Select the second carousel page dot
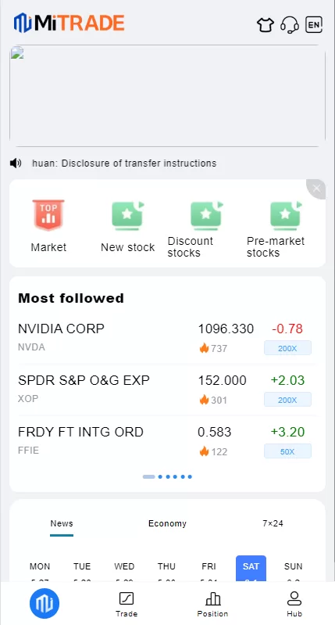This screenshot has height=625, width=335. (x=160, y=476)
